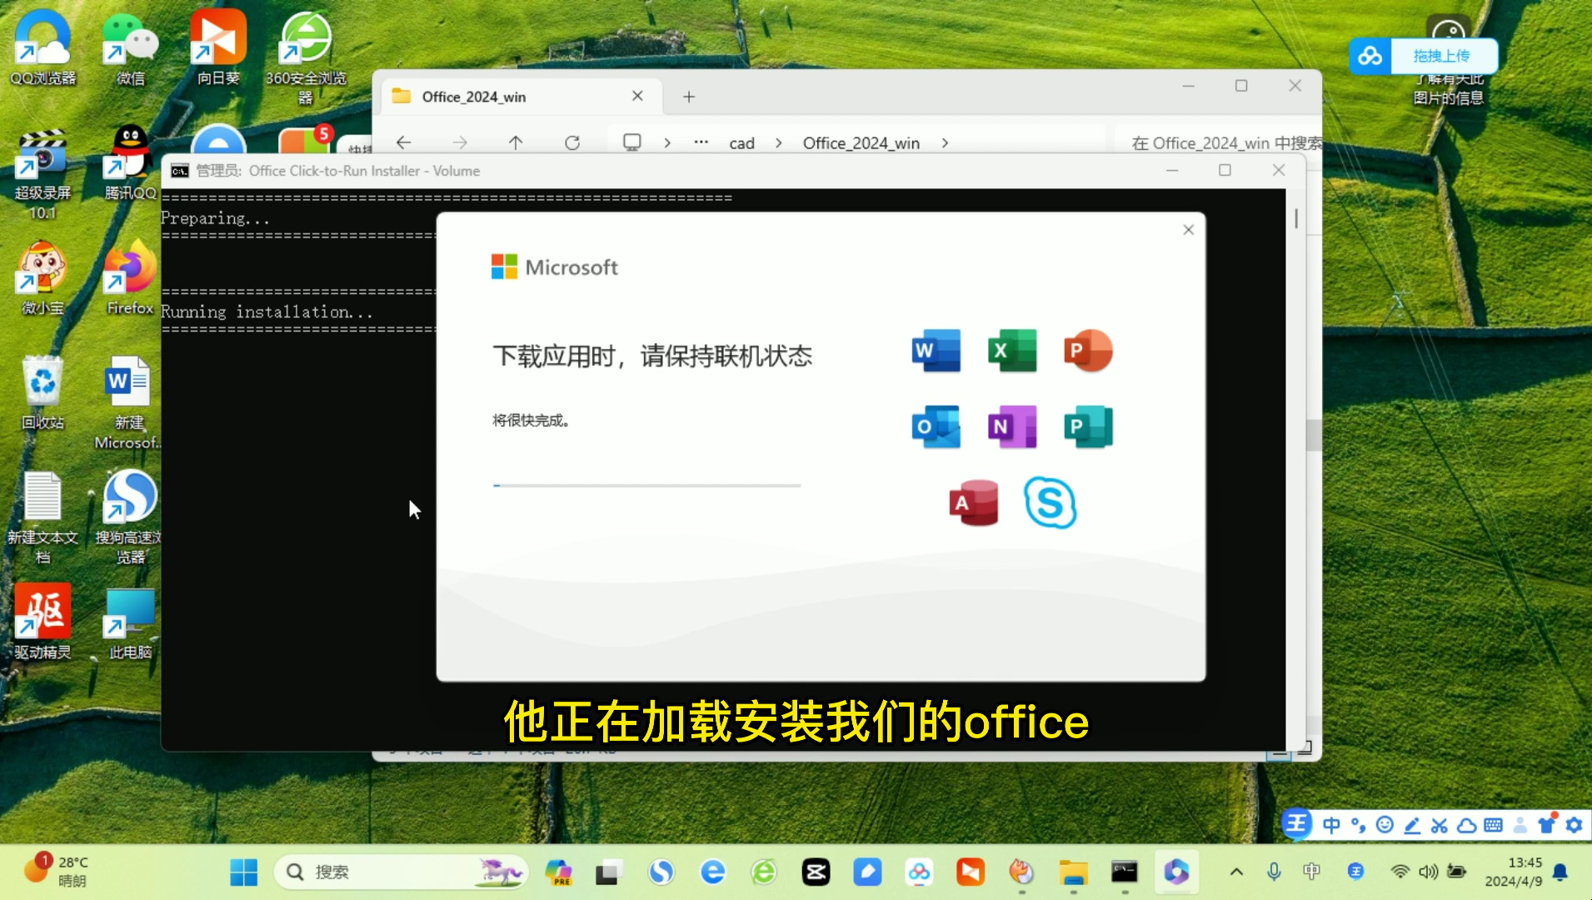1592x900 pixels.
Task: Click the Word icon in Office installer
Action: (936, 351)
